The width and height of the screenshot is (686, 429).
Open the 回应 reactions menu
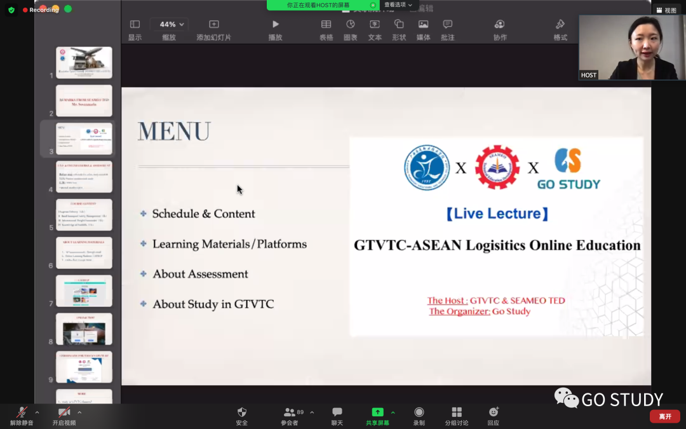point(494,416)
